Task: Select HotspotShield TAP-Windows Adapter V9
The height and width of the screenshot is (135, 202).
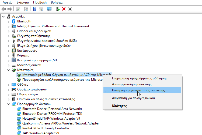Action: 51,119
